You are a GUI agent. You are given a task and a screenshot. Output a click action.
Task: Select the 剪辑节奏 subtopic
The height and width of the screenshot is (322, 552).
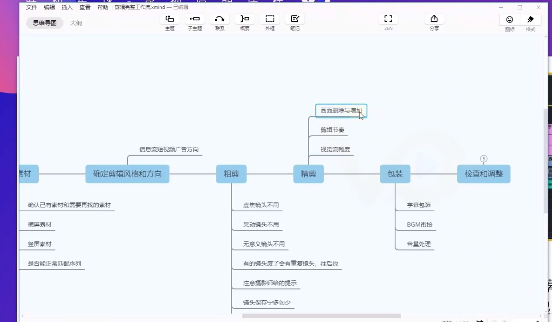[x=332, y=130]
